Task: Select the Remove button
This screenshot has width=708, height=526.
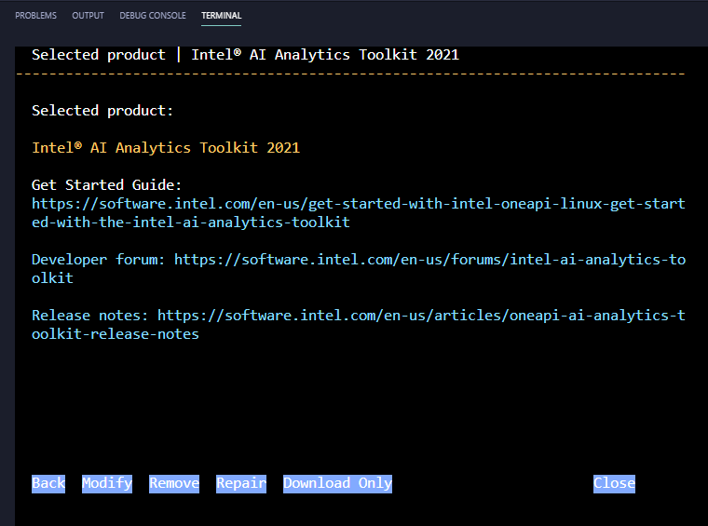Action: [174, 483]
